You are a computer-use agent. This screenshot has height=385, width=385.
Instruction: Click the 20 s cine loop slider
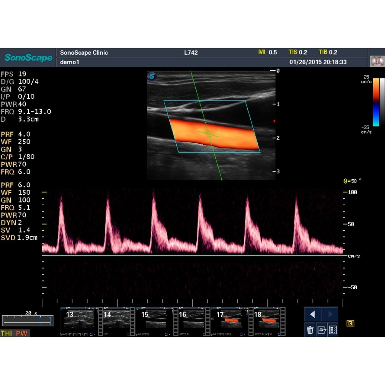tap(27, 320)
